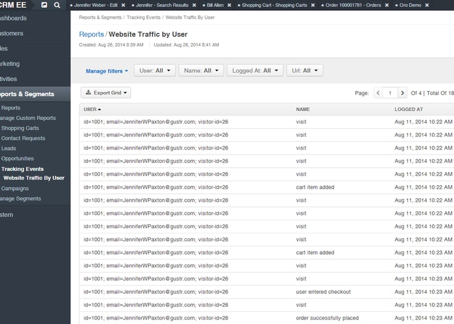Close the Bill Allen pinned tab

[229, 5]
